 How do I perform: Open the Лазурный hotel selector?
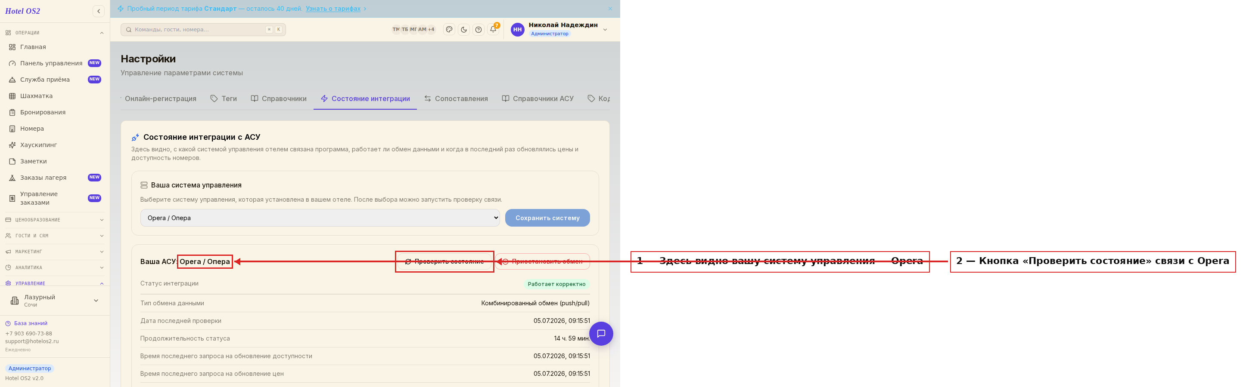tap(55, 301)
